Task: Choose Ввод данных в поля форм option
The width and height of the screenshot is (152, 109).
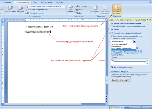Action: (123, 48)
